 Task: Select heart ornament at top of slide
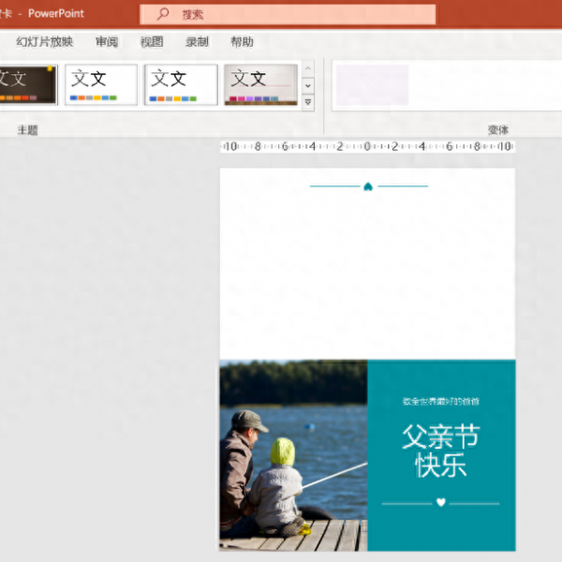pyautogui.click(x=368, y=186)
